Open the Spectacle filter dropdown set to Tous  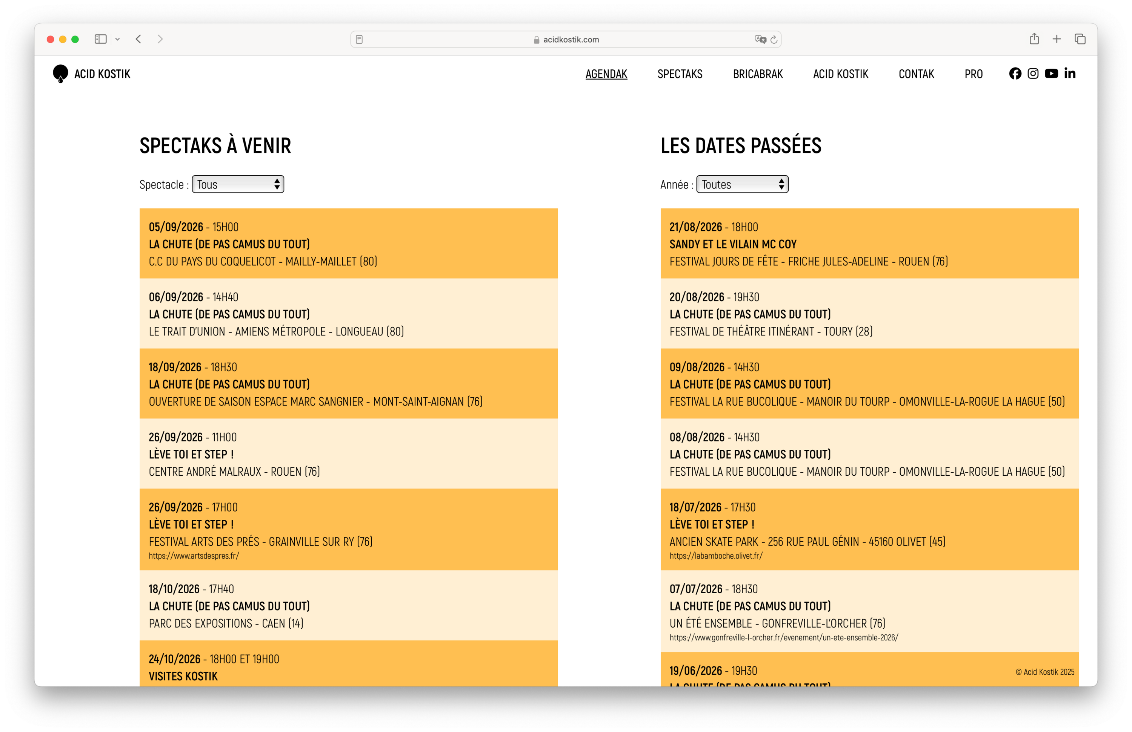coord(238,184)
